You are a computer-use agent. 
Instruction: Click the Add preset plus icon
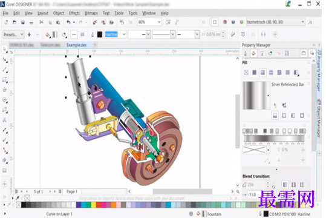point(29,35)
